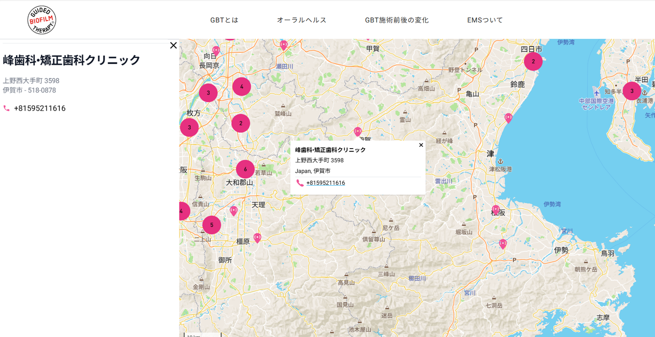Viewport: 655px width, 337px height.
Task: Open the オーラルヘルス menu item
Action: point(302,20)
